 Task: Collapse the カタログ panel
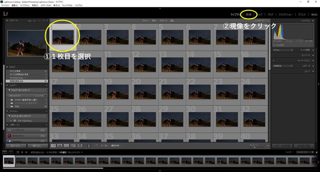click(7, 67)
